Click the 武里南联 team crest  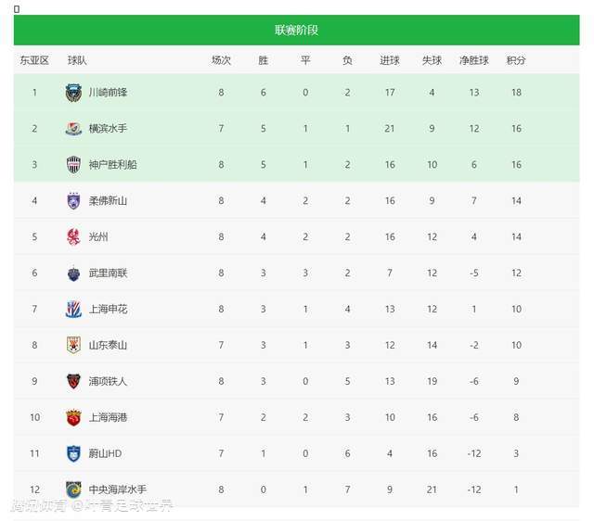click(73, 273)
